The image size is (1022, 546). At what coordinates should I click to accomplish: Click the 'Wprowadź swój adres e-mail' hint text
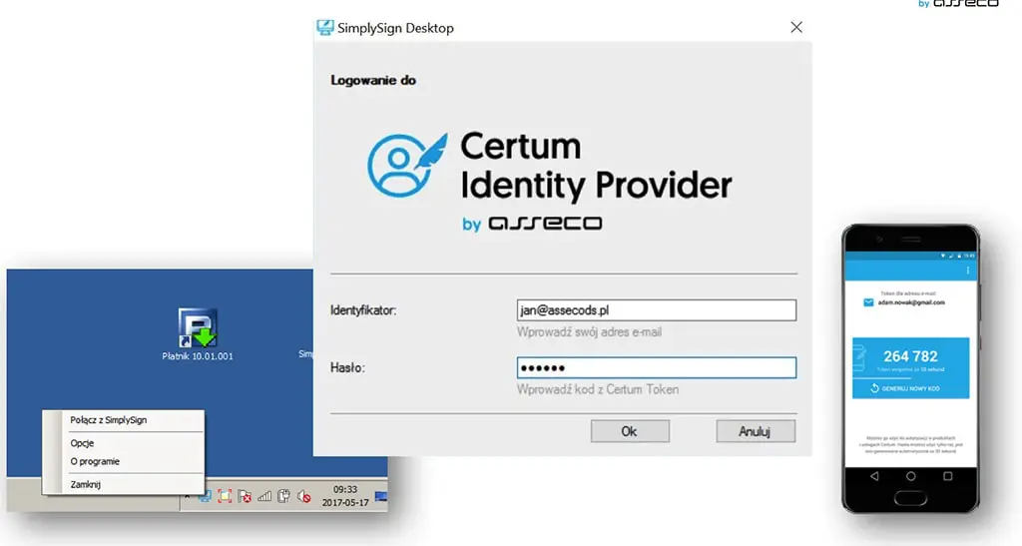tap(589, 332)
